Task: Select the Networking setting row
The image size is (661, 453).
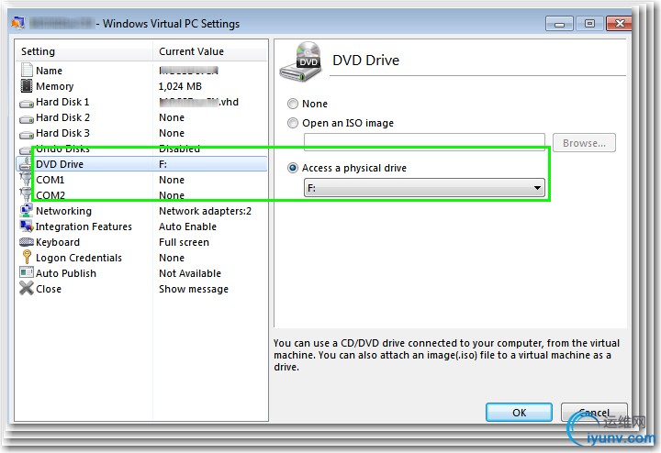Action: (x=141, y=211)
